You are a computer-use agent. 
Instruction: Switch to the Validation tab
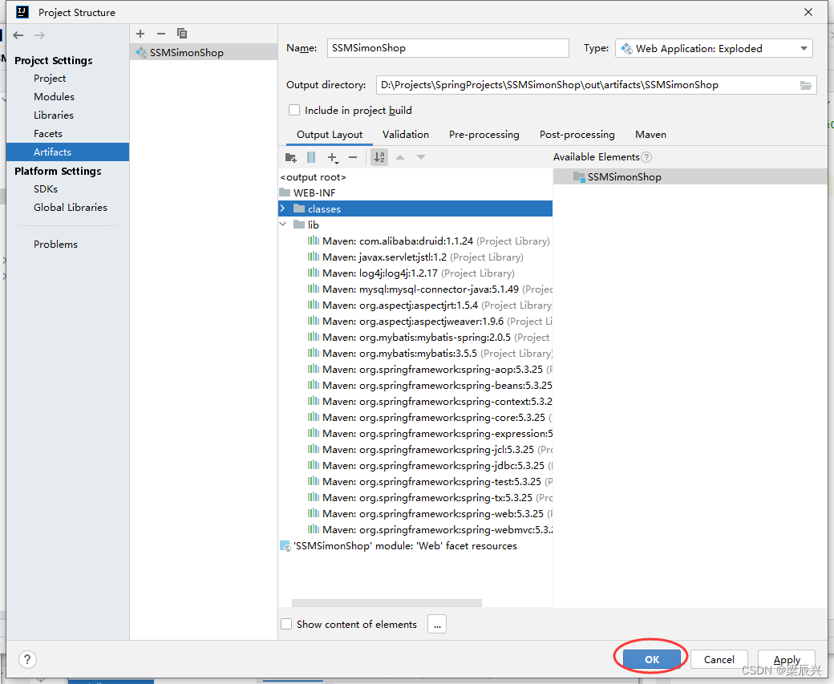pos(405,135)
